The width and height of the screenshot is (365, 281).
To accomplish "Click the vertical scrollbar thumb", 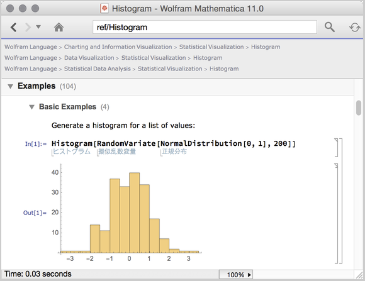I will pyautogui.click(x=359, y=107).
